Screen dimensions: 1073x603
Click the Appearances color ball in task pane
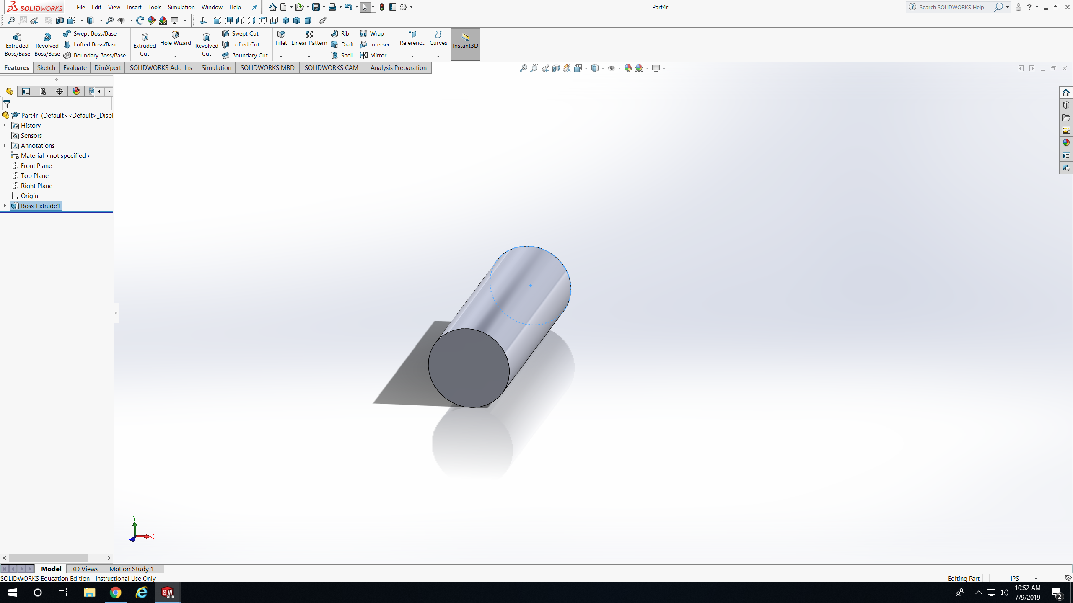pyautogui.click(x=1066, y=143)
